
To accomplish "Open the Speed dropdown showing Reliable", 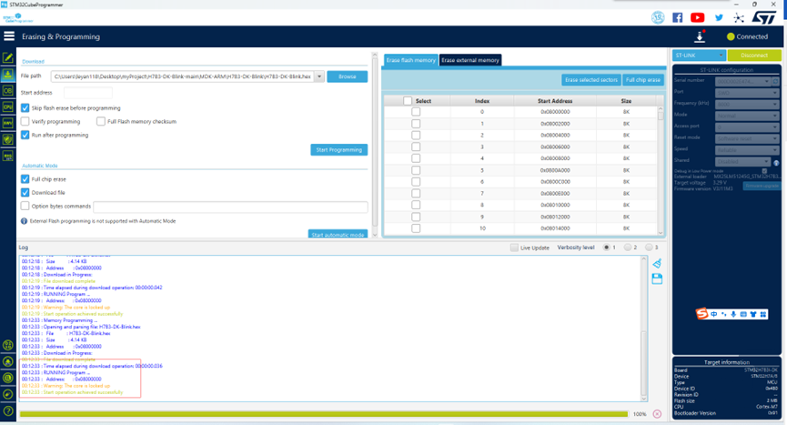I will [747, 150].
